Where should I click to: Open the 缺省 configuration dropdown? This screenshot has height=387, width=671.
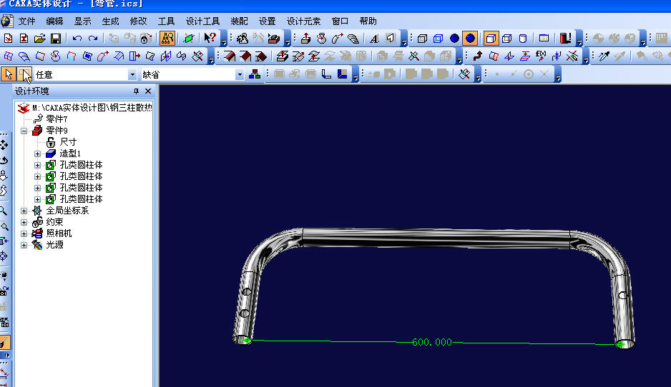239,75
